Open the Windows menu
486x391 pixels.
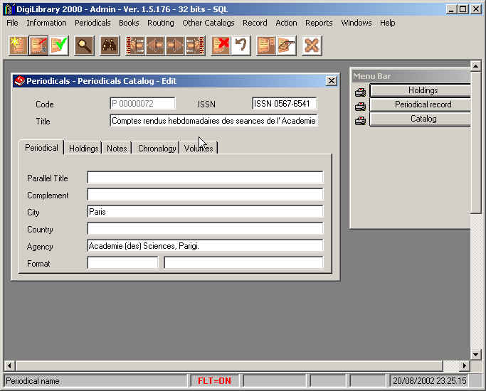pos(356,23)
